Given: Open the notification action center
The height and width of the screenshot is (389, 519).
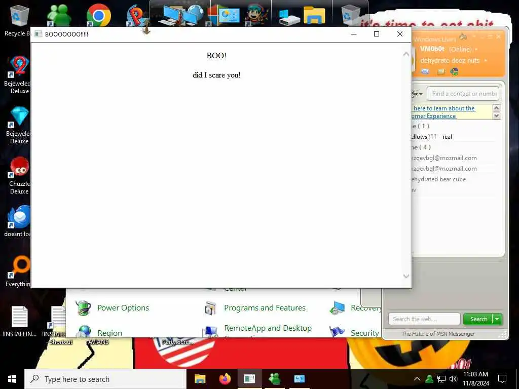Looking at the screenshot, I should point(502,379).
